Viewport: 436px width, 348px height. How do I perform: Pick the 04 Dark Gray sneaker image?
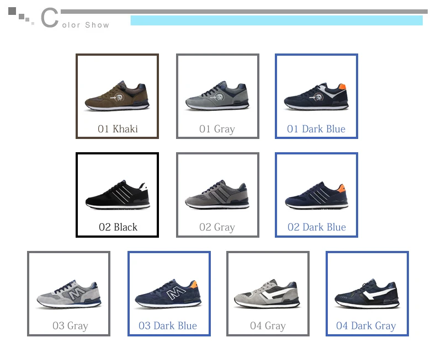coord(368,293)
